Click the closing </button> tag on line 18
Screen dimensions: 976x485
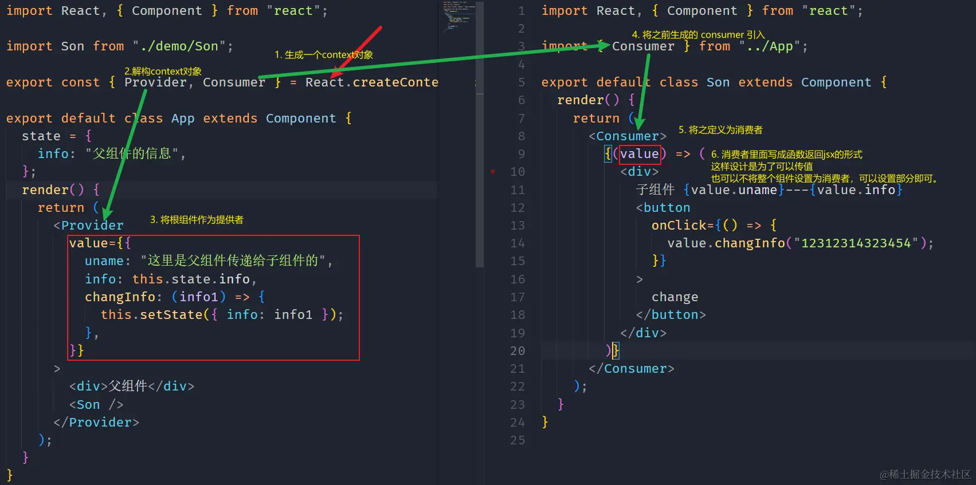pos(671,315)
